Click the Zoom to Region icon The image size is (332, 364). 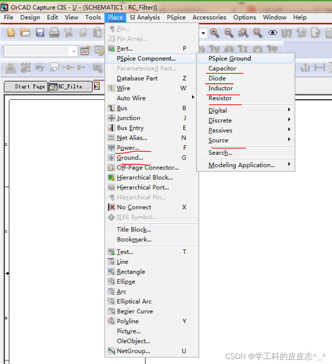pos(243,33)
